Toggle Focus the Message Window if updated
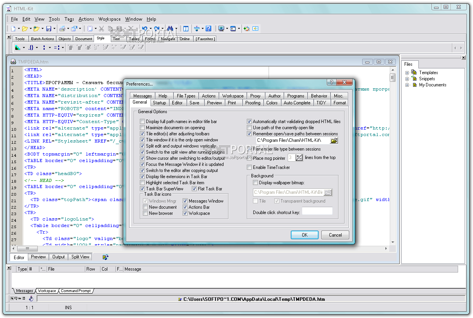Viewport: 473px width, 318px height. point(143,164)
